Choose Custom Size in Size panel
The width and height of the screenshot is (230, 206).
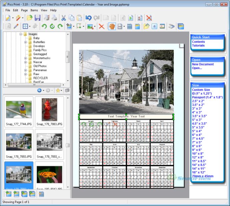tap(201, 90)
